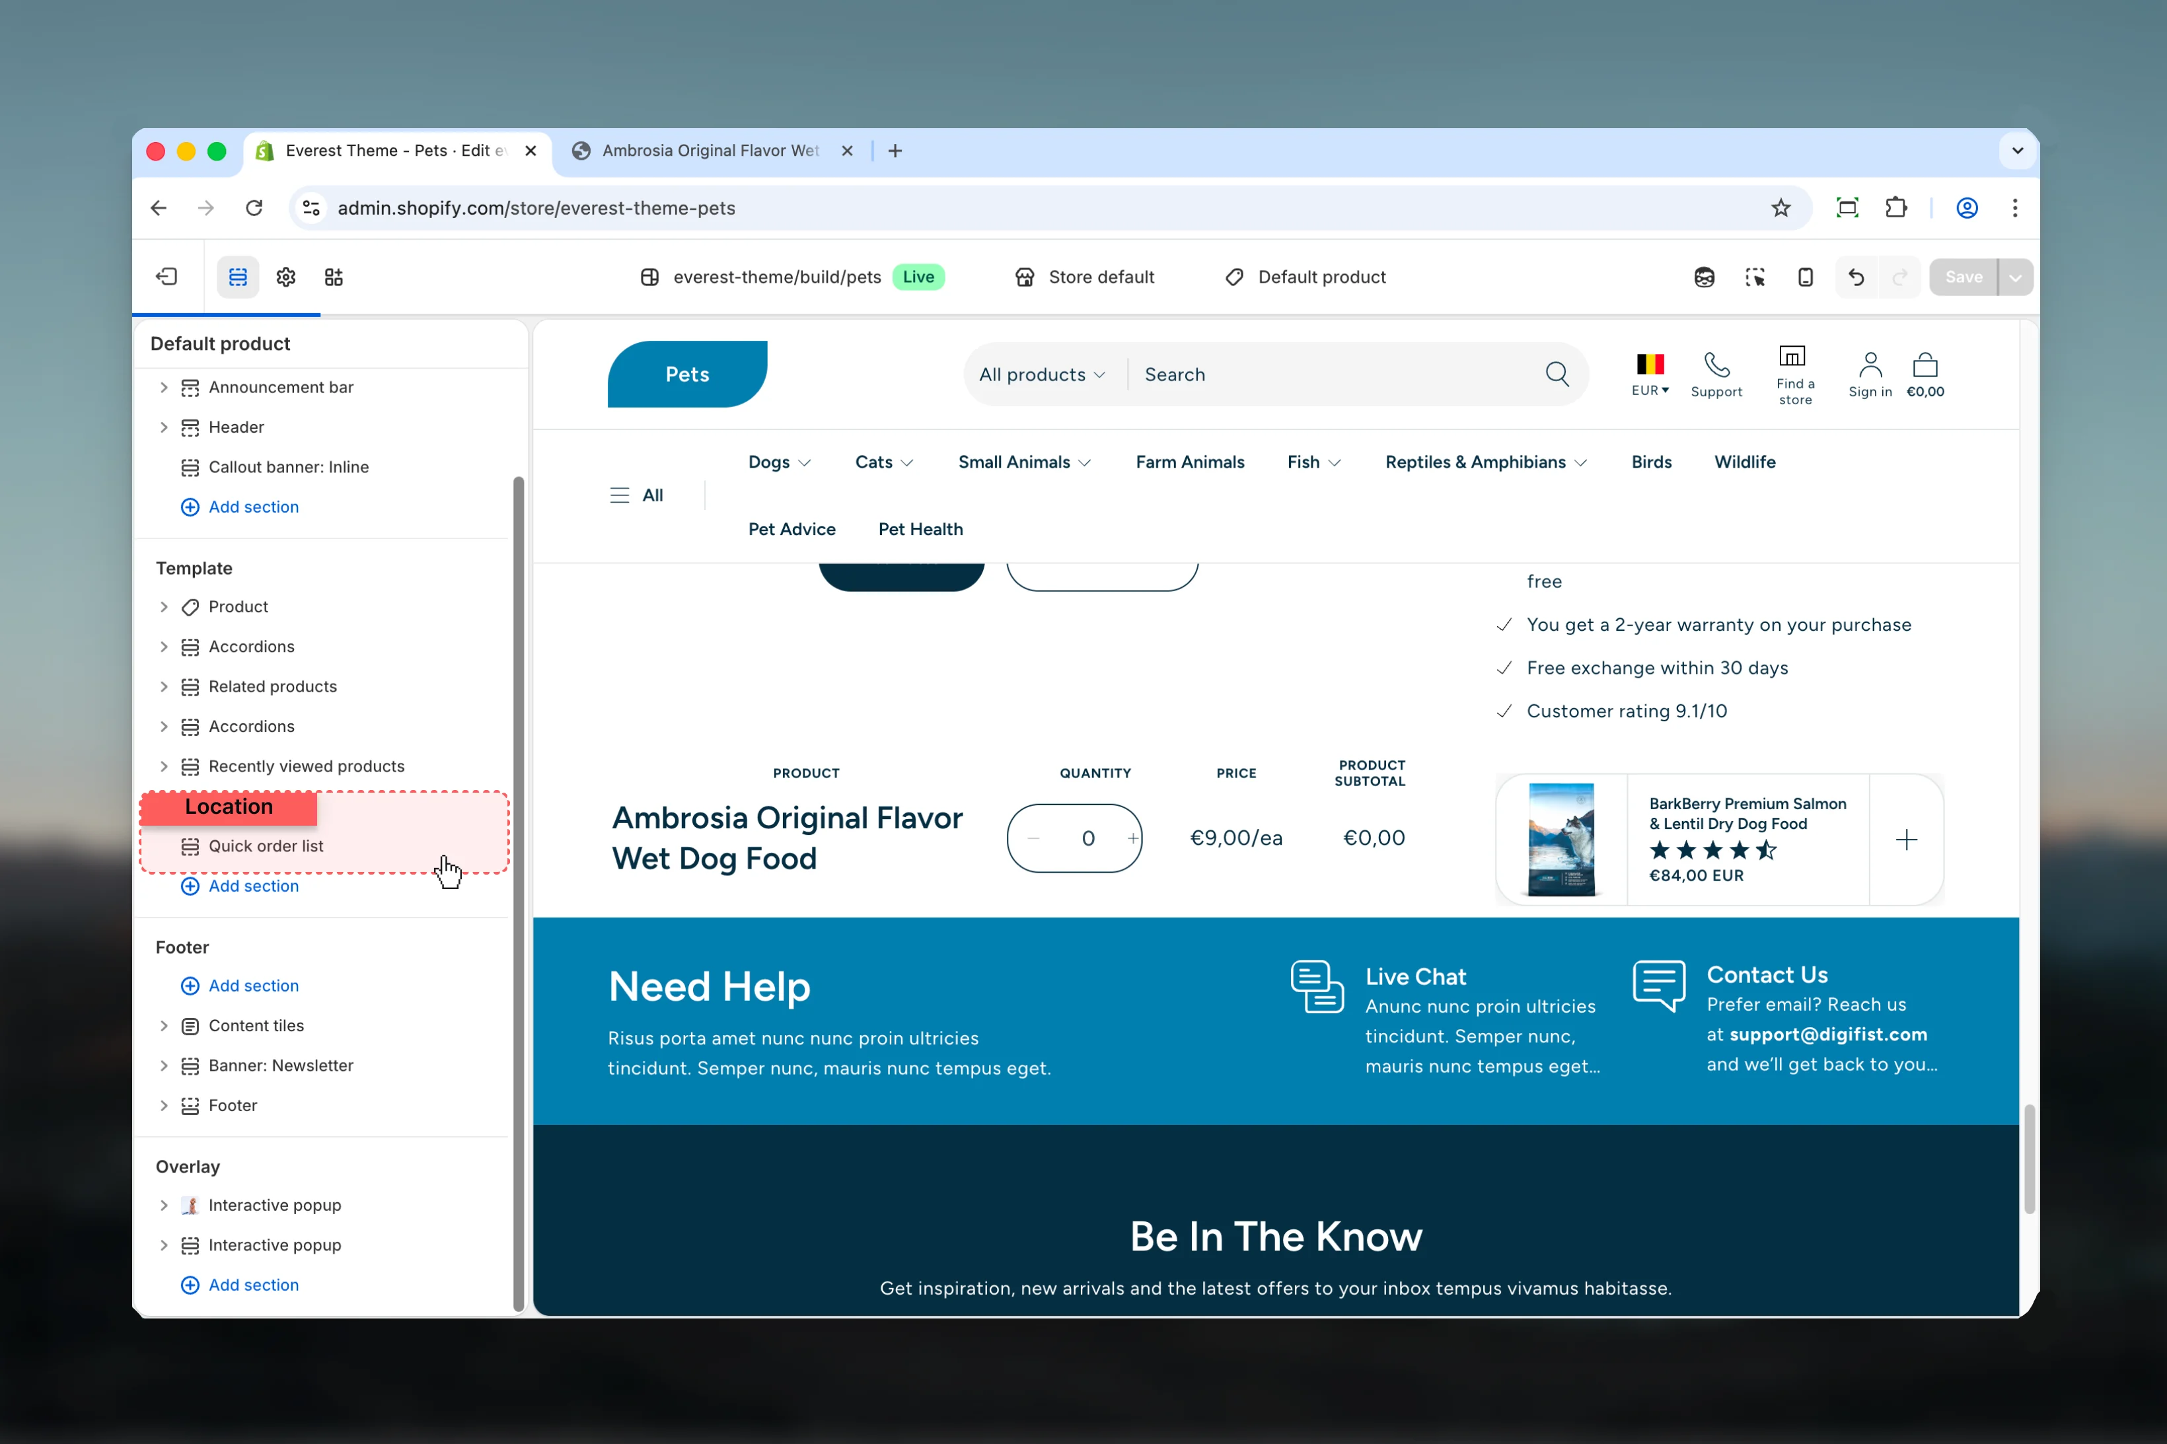Bookmark this page with star icon
Screen dimensions: 2167x1444
1781,208
